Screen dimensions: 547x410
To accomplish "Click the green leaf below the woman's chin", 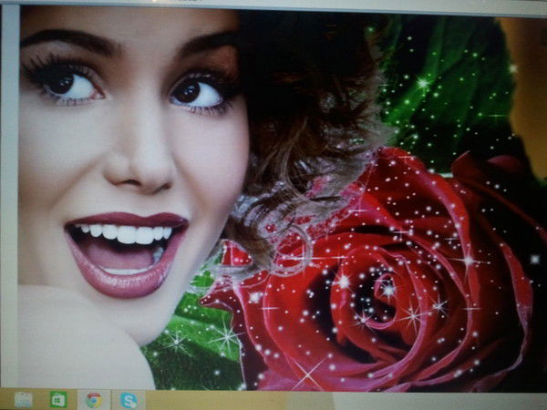I will click(182, 351).
